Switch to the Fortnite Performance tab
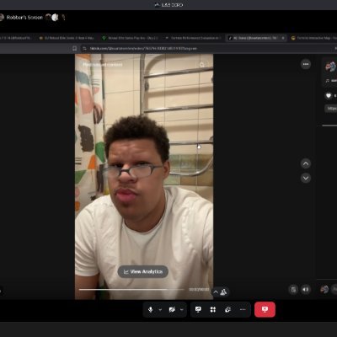The height and width of the screenshot is (337, 337). click(193, 38)
